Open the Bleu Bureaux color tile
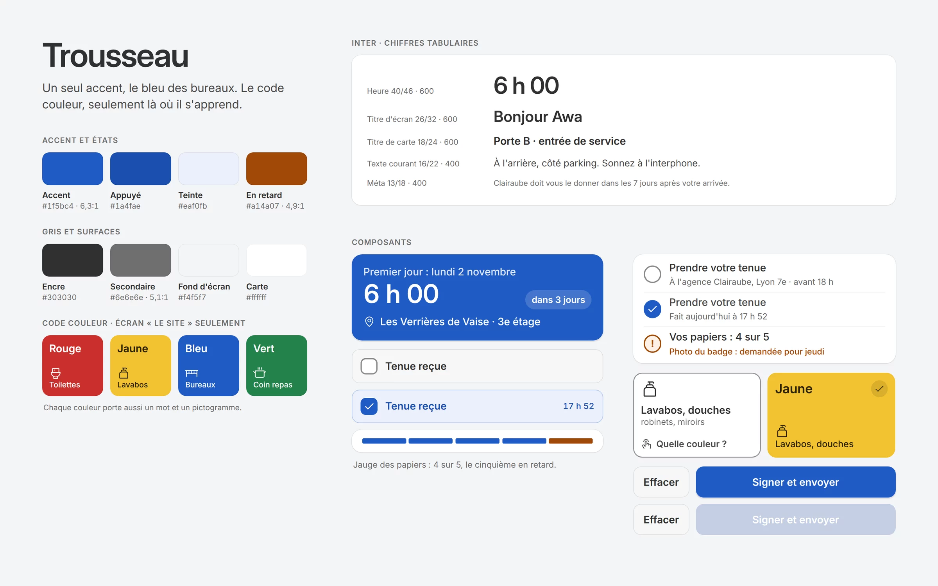The image size is (938, 586). [209, 366]
